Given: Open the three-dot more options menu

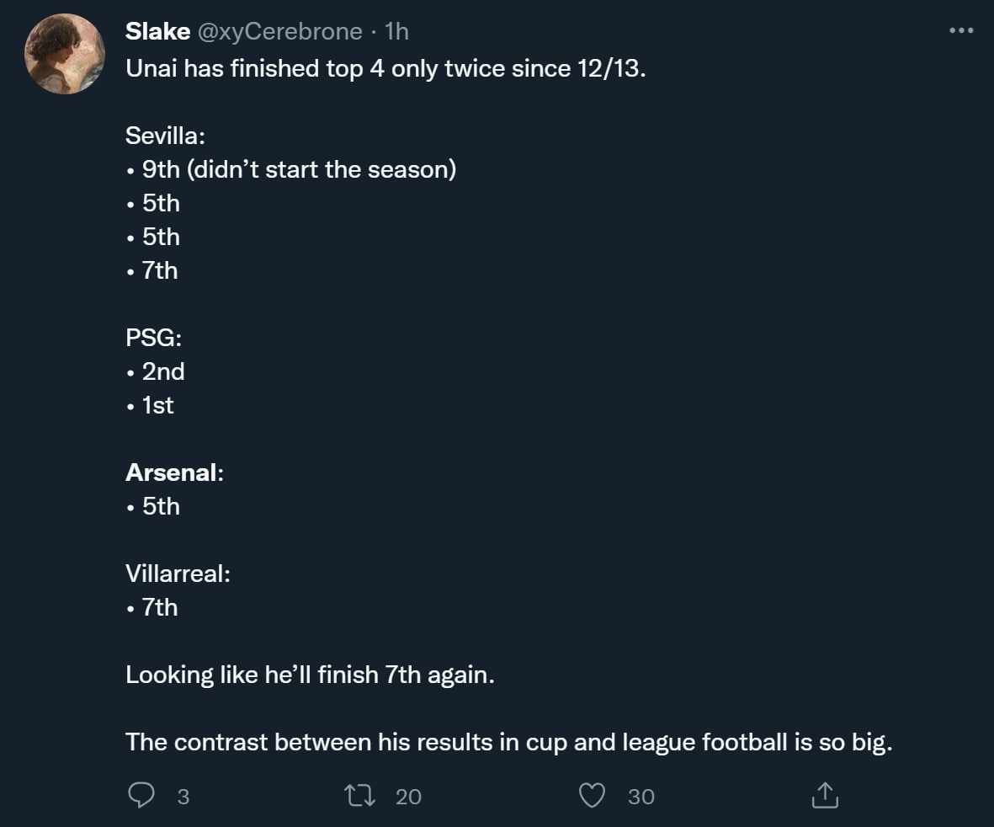Looking at the screenshot, I should pyautogui.click(x=960, y=31).
